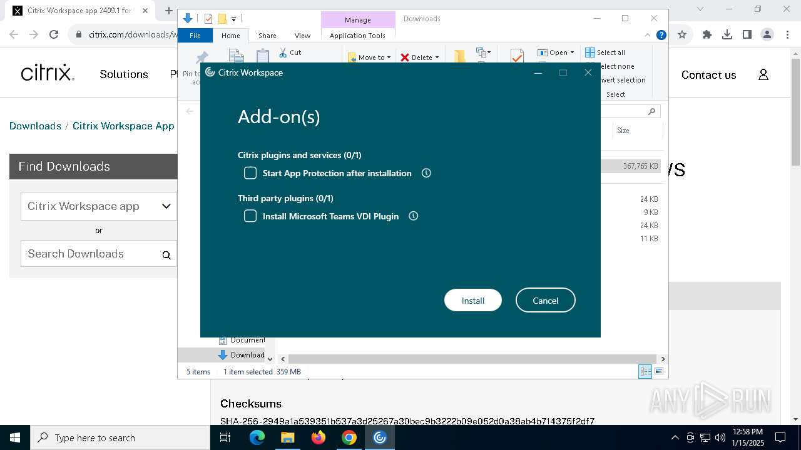This screenshot has width=801, height=450.
Task: Open new Chrome tab
Action: (168, 11)
